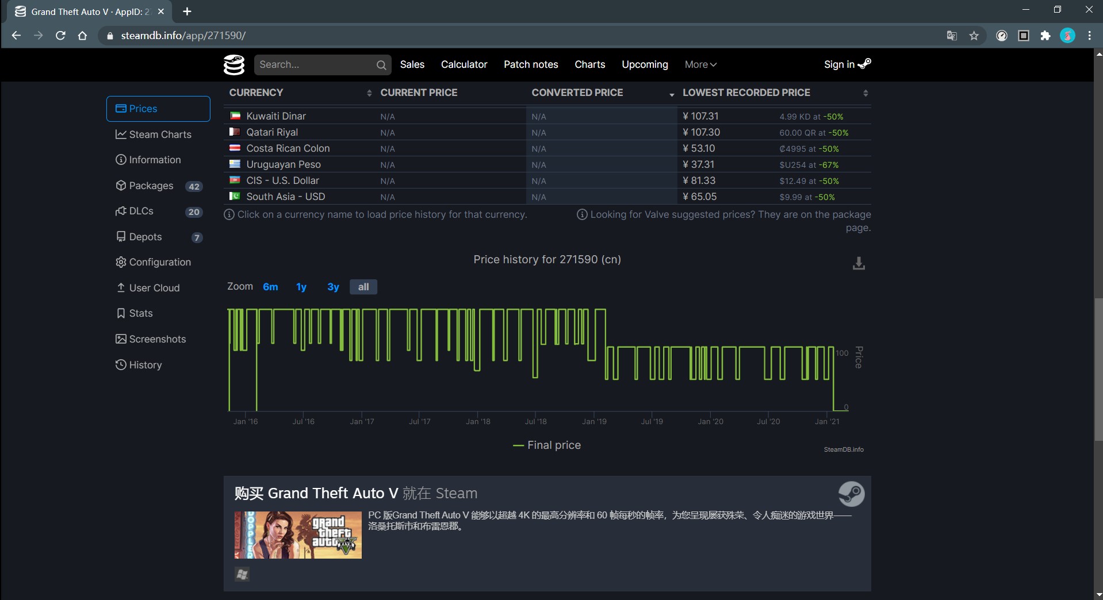Expand the More navigation dropdown
The height and width of the screenshot is (600, 1103).
[700, 64]
